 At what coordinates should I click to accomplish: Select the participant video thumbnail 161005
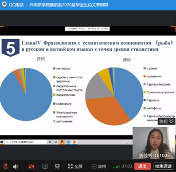(153, 143)
